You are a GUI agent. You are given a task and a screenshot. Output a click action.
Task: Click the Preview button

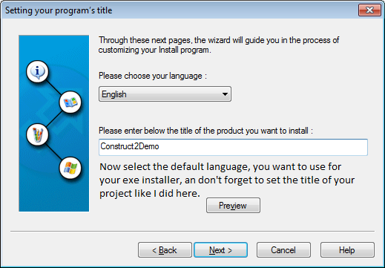coord(233,206)
